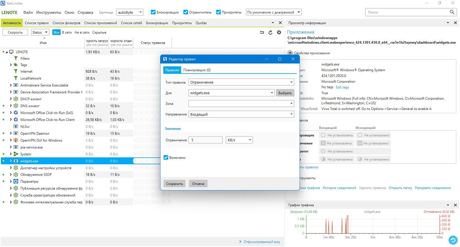Image resolution: width=460 pixels, height=247 pixels.
Task: Click the Сохранить button
Action: click(175, 184)
